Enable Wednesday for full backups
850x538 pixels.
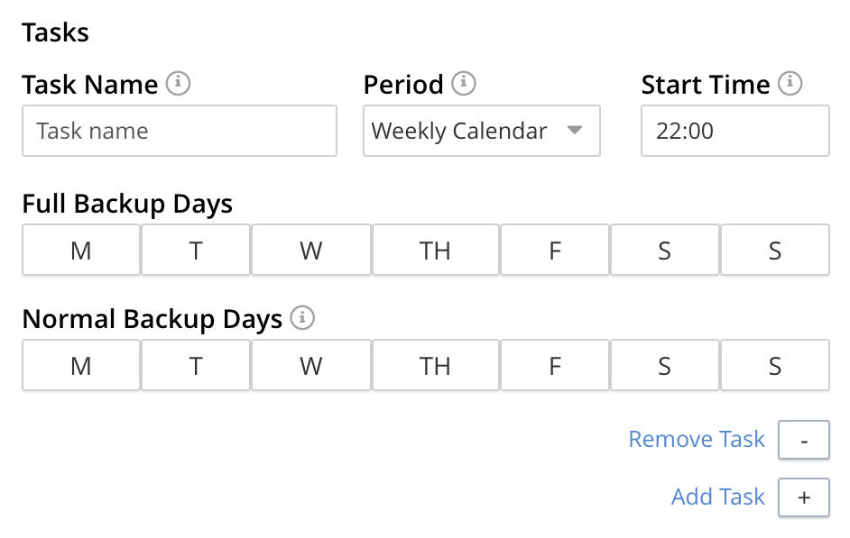click(310, 250)
